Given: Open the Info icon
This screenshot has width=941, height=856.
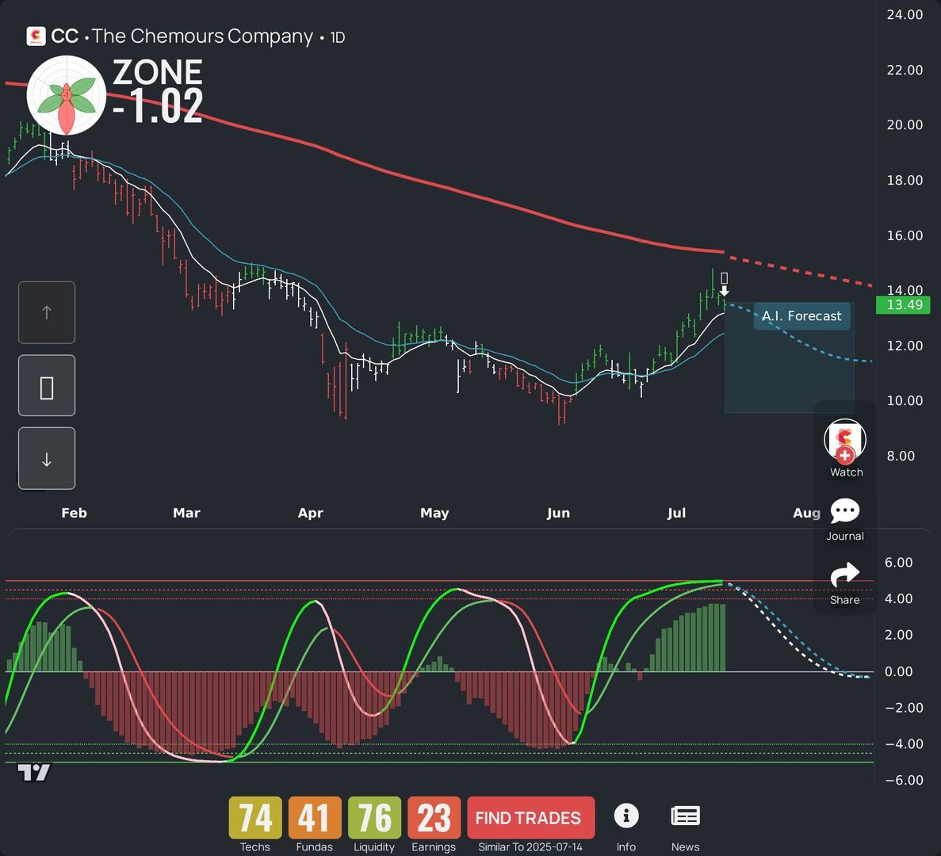Looking at the screenshot, I should 626,816.
